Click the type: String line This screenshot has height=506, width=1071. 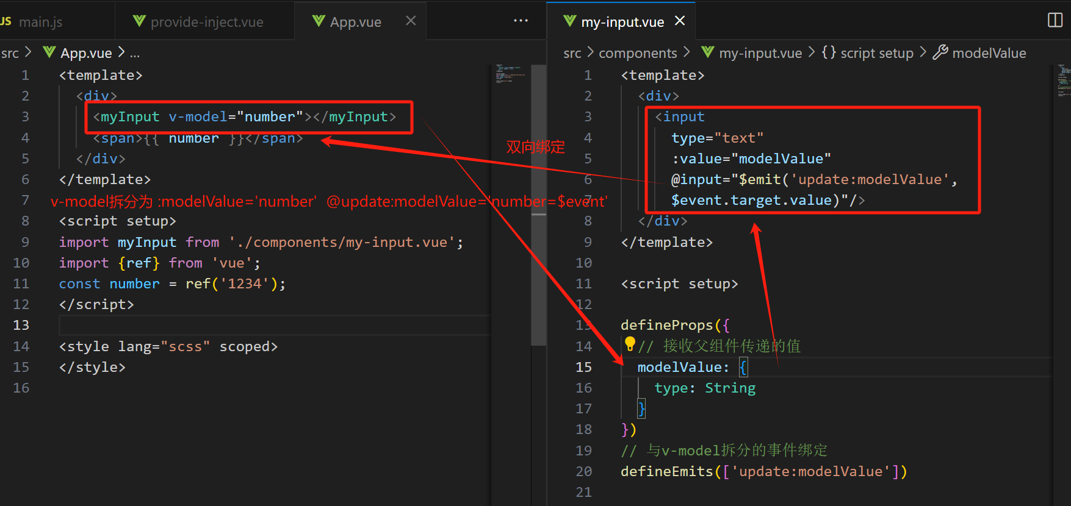coord(705,388)
